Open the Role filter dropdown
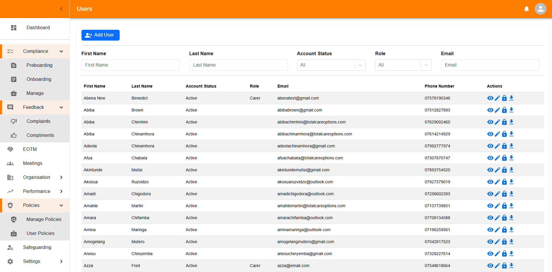Screen dimensions: 552x272 pos(403,65)
